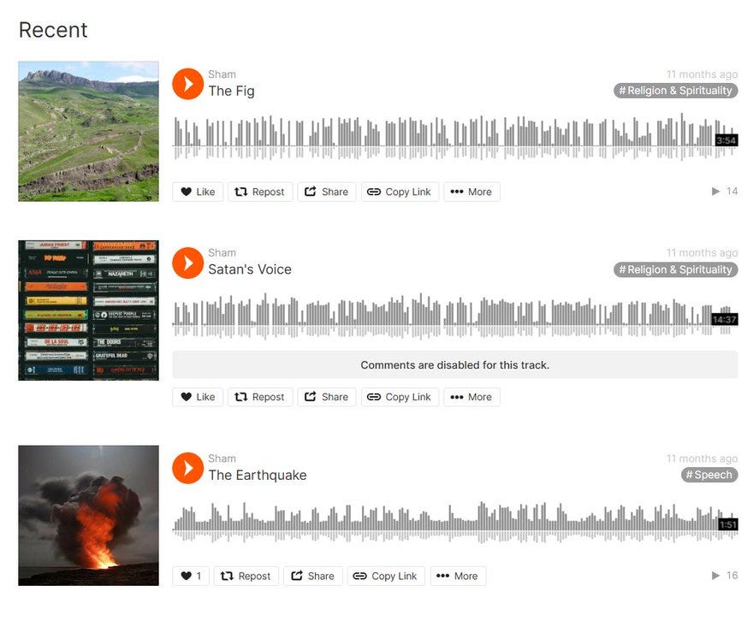Repost Satan's Voice track
Image resolution: width=753 pixels, height=621 pixels.
pyautogui.click(x=260, y=397)
